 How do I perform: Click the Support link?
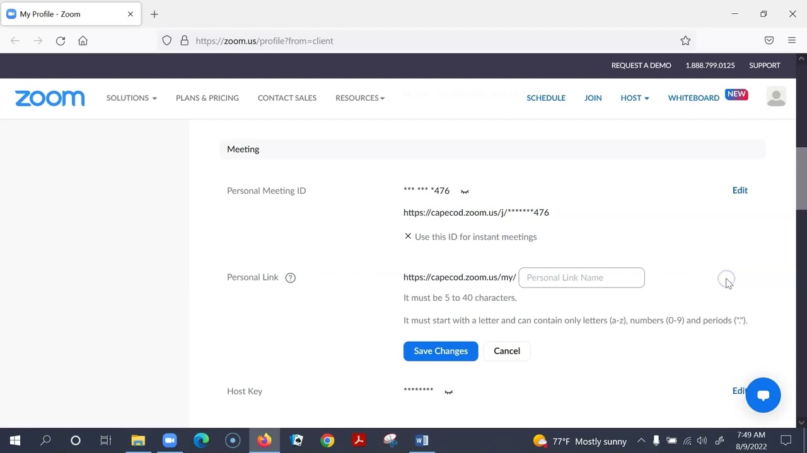[764, 65]
